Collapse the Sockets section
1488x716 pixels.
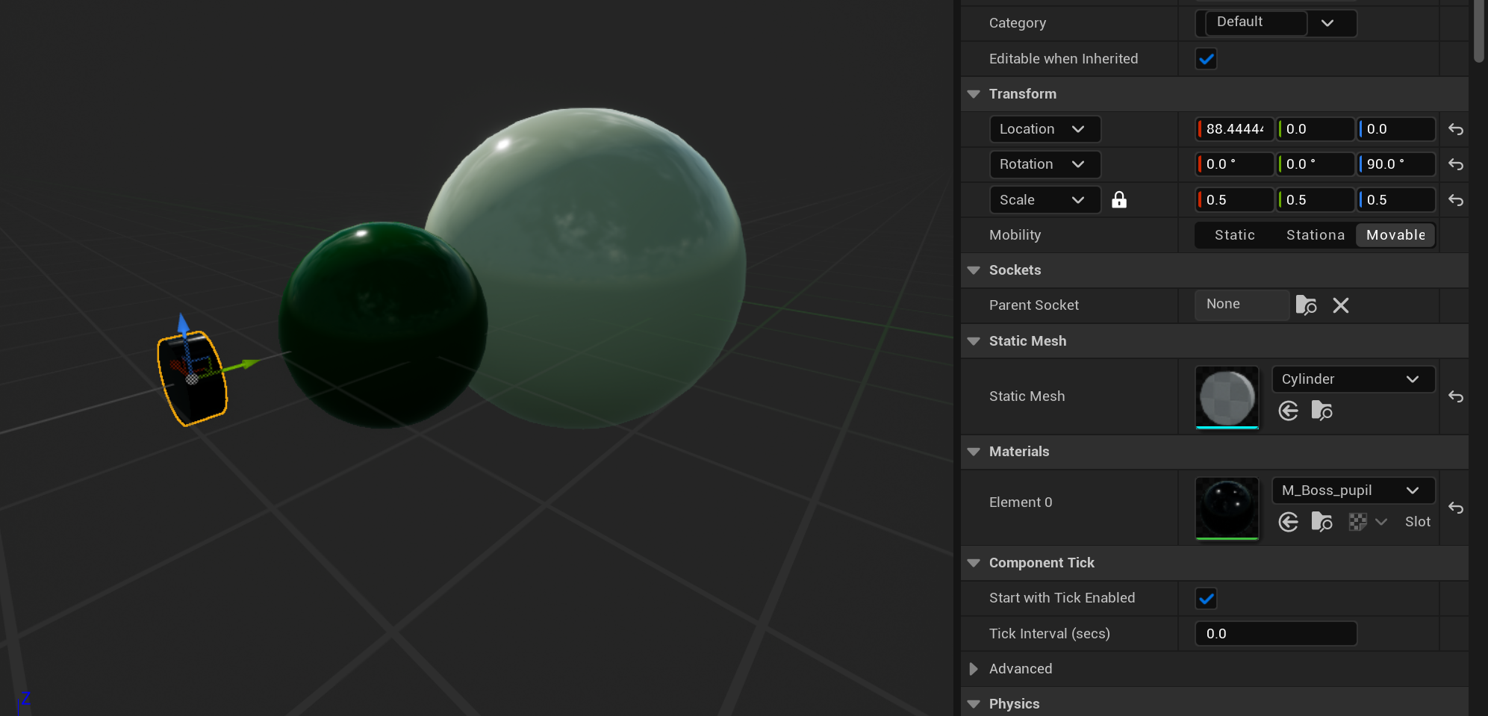(974, 270)
